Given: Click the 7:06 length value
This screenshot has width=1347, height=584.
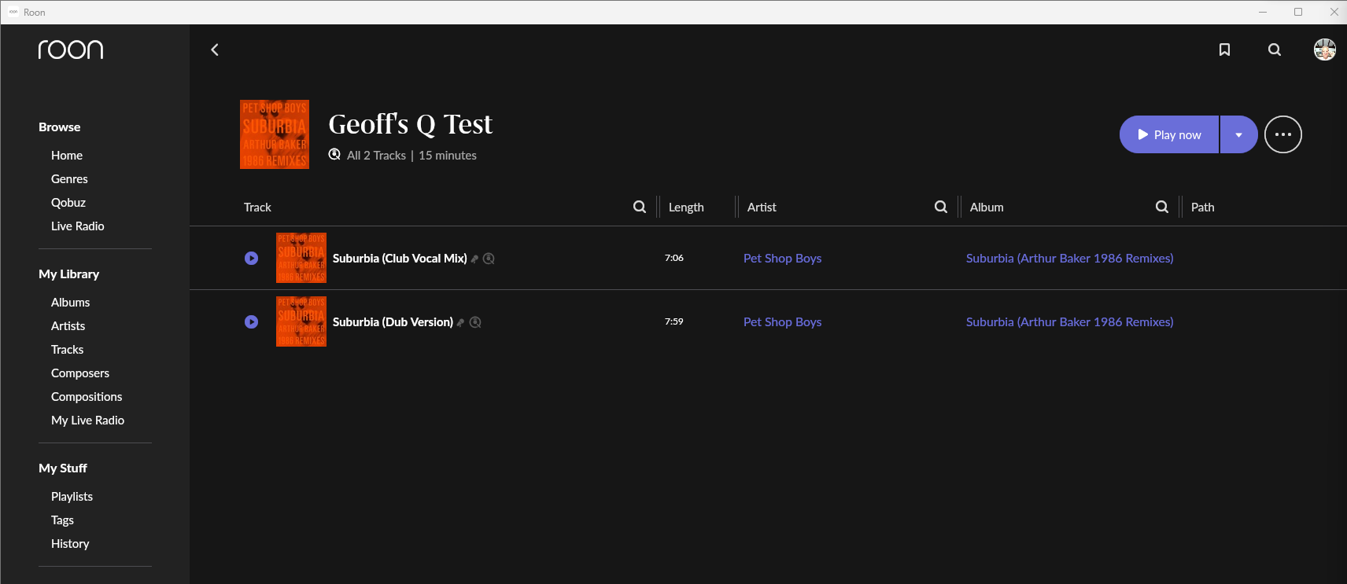Looking at the screenshot, I should pos(674,258).
